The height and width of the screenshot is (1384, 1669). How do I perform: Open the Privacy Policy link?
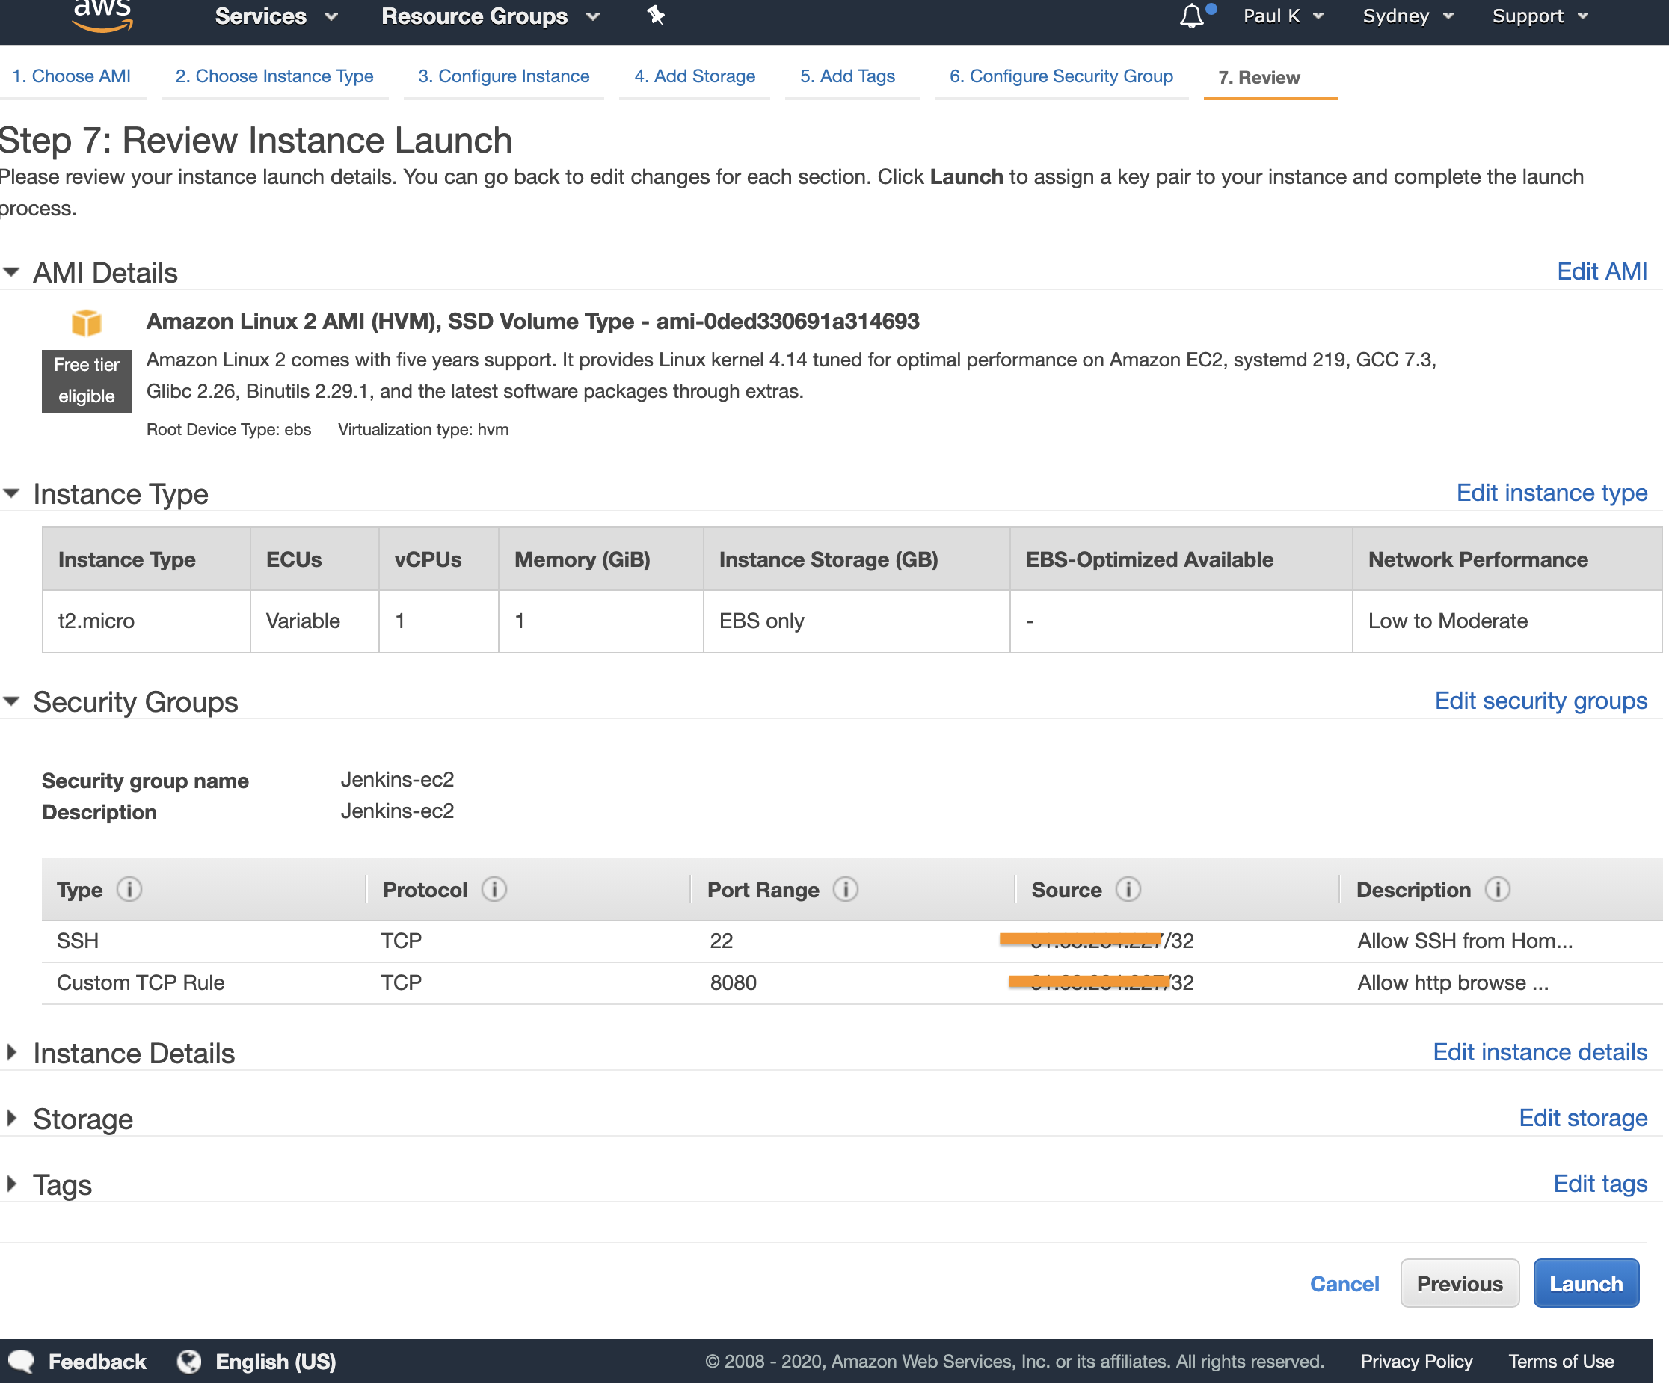point(1416,1362)
